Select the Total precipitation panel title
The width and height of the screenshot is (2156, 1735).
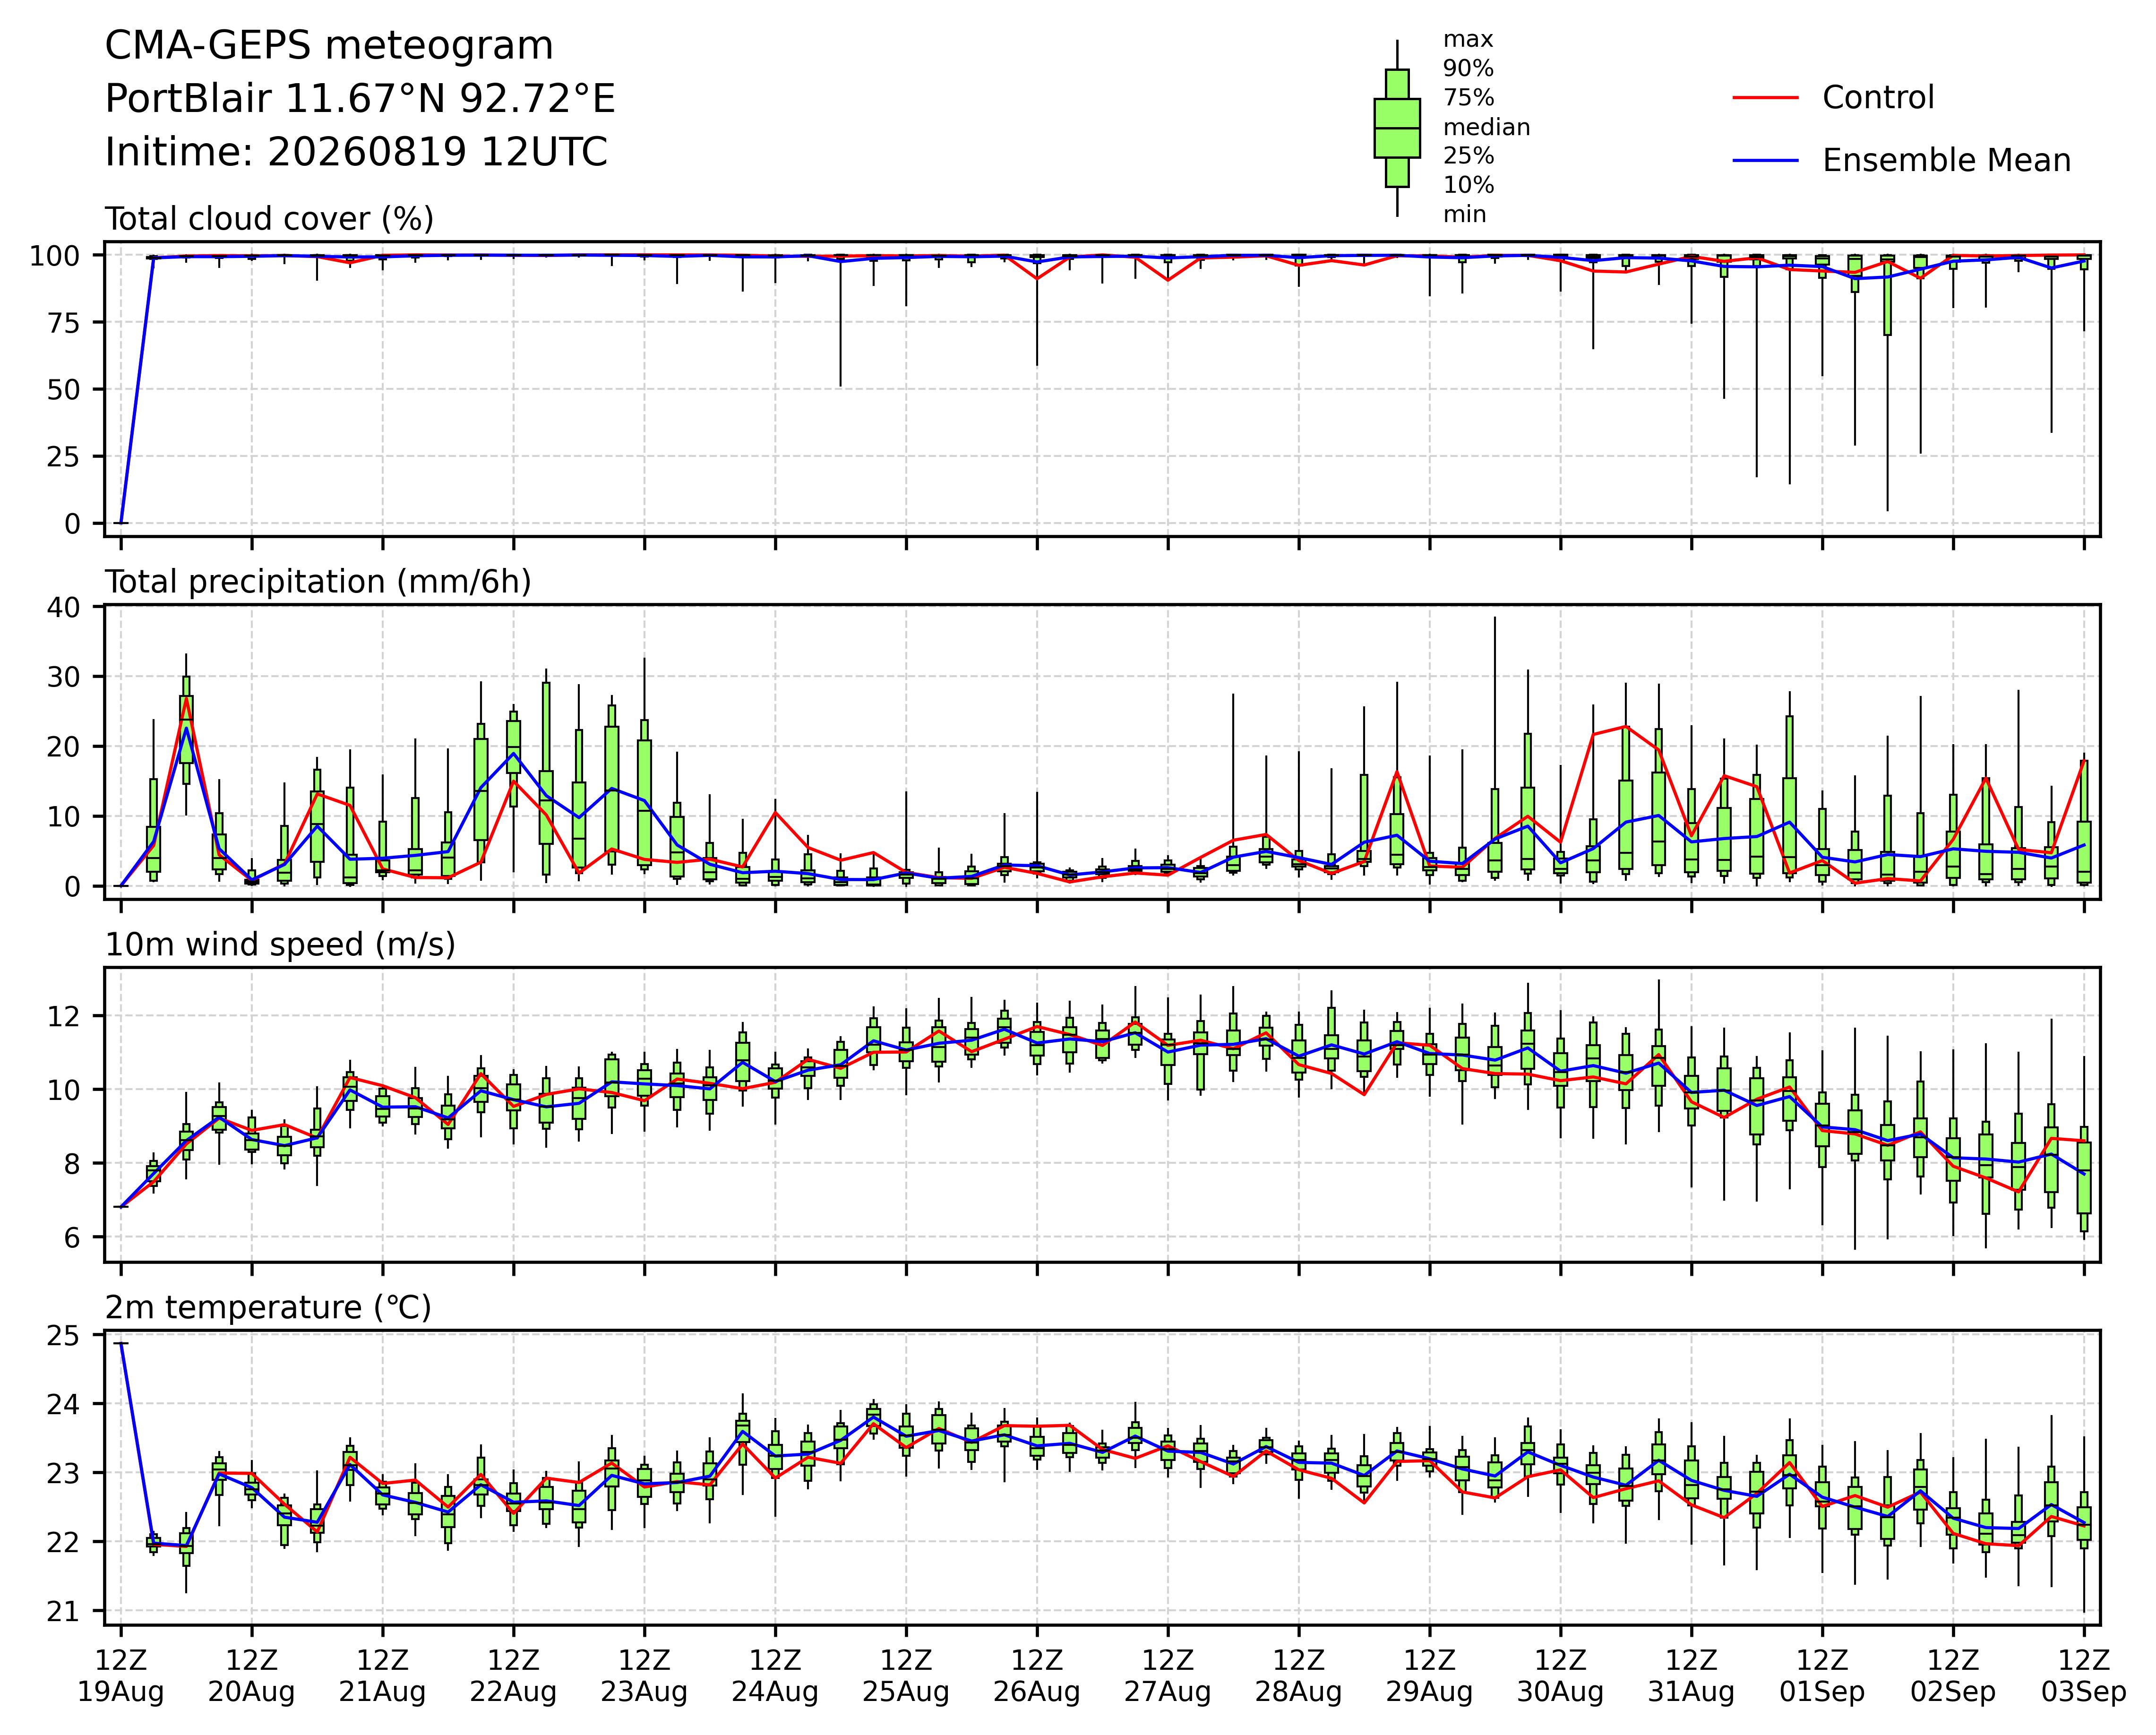[x=318, y=582]
